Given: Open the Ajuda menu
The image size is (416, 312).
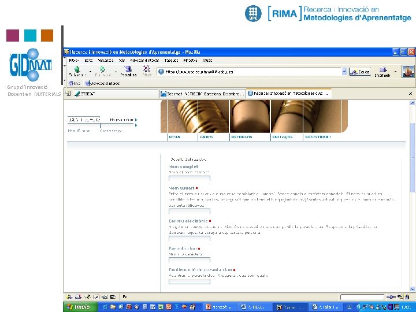Looking at the screenshot, I should [207, 60].
